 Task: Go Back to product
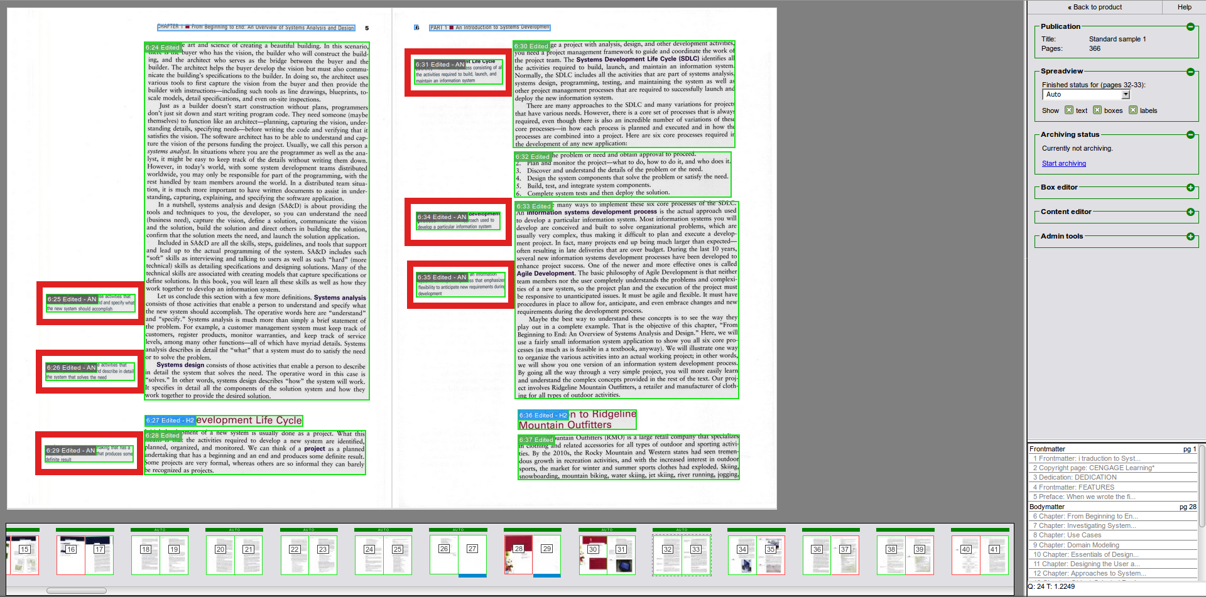tap(1094, 7)
